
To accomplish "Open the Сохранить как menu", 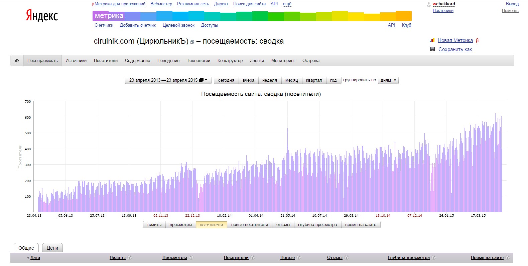I will pyautogui.click(x=455, y=49).
